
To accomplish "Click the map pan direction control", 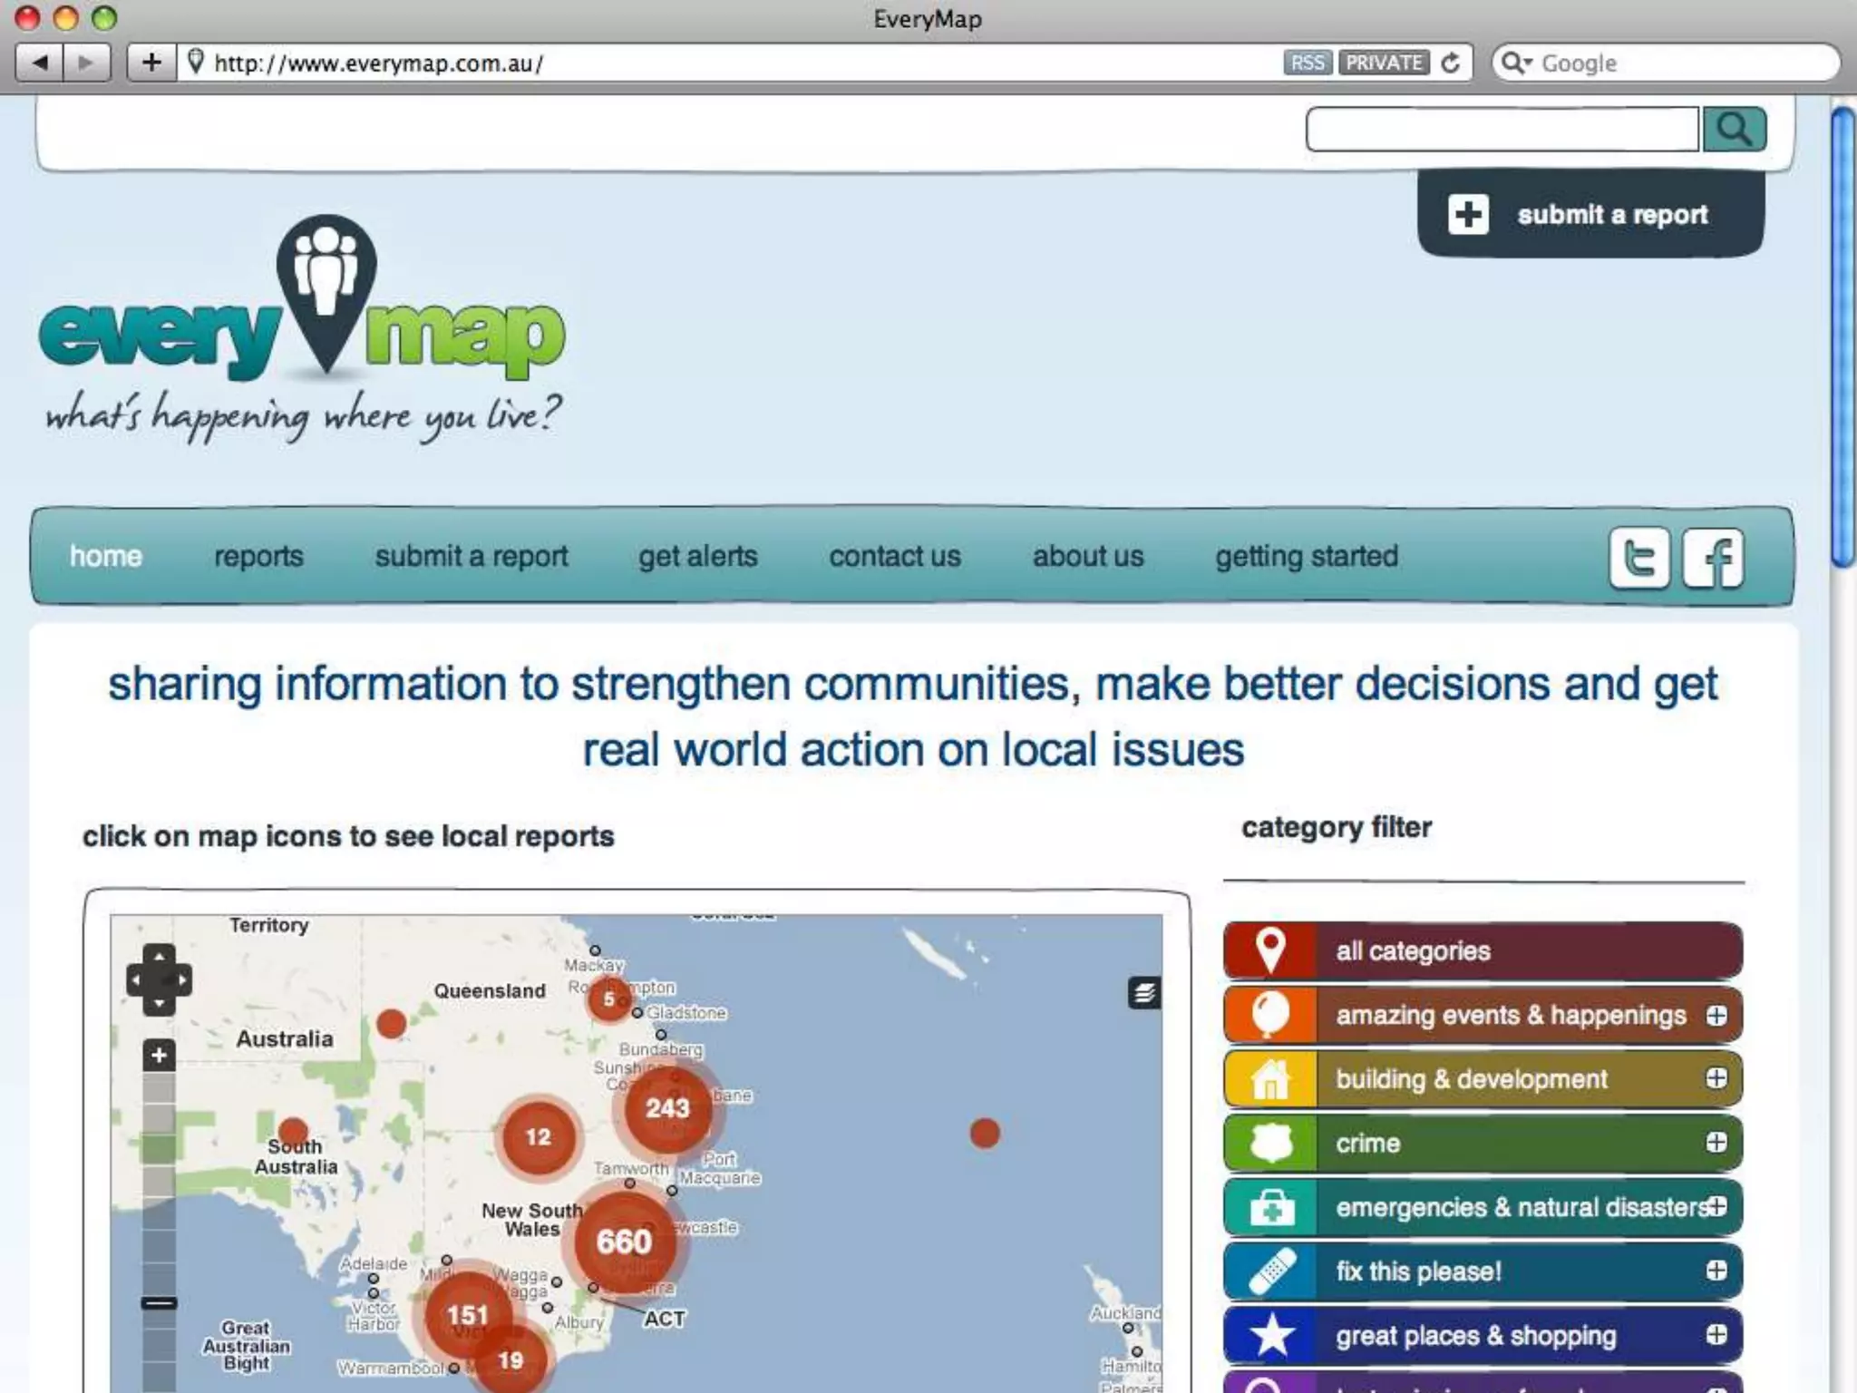I will (x=159, y=979).
